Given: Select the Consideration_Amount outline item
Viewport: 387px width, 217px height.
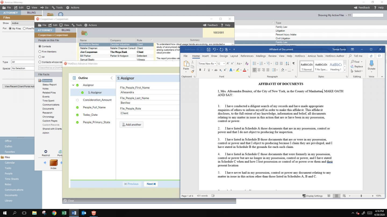Looking at the screenshot, I should [x=97, y=100].
